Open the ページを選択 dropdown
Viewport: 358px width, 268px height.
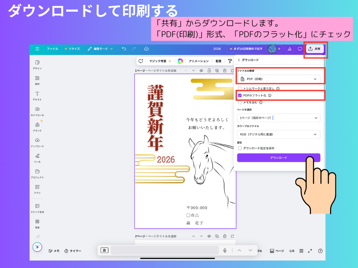tap(279, 118)
